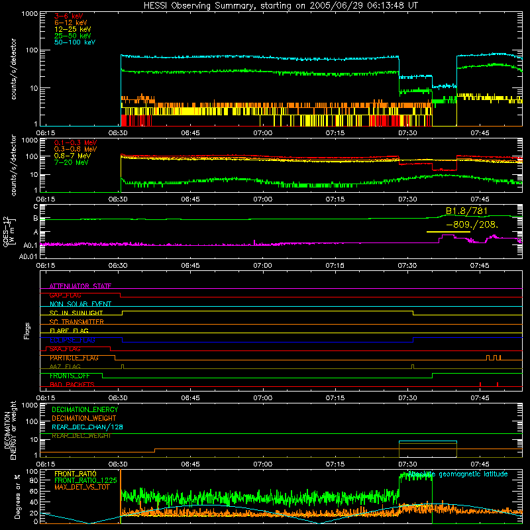
Task: Click the B1.8/781 flare annotation
Action: (x=467, y=211)
